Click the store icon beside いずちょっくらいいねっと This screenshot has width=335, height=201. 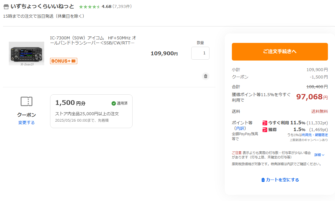[6, 6]
